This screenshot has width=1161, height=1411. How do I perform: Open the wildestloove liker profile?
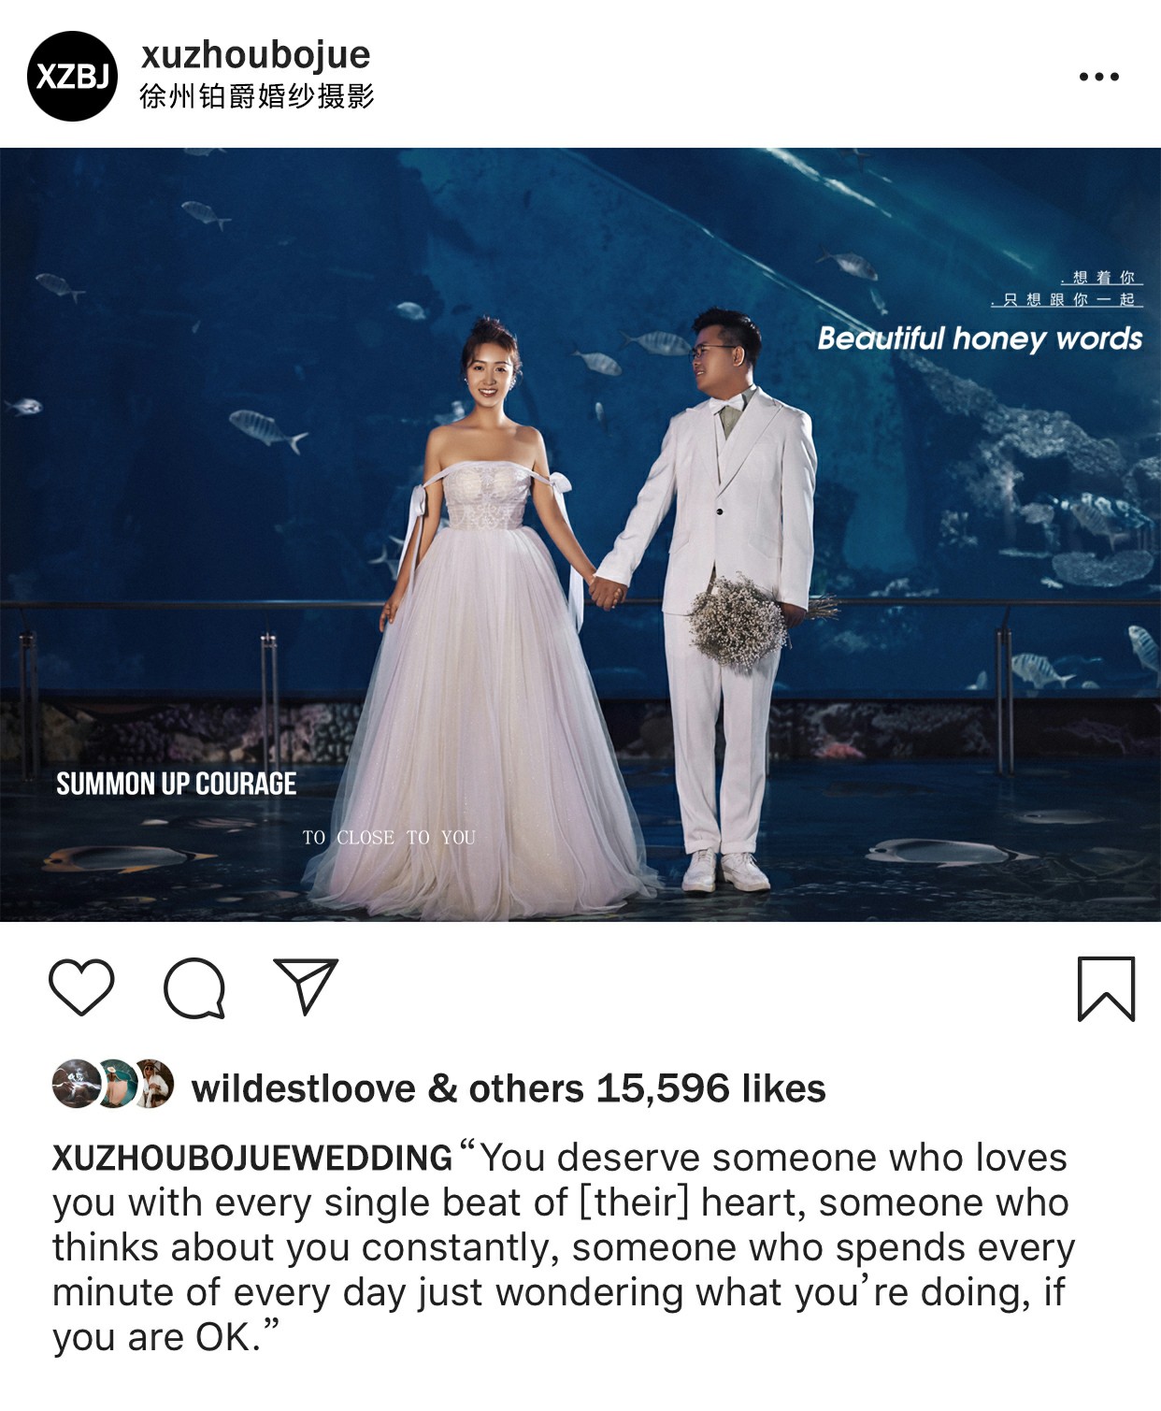(303, 1089)
